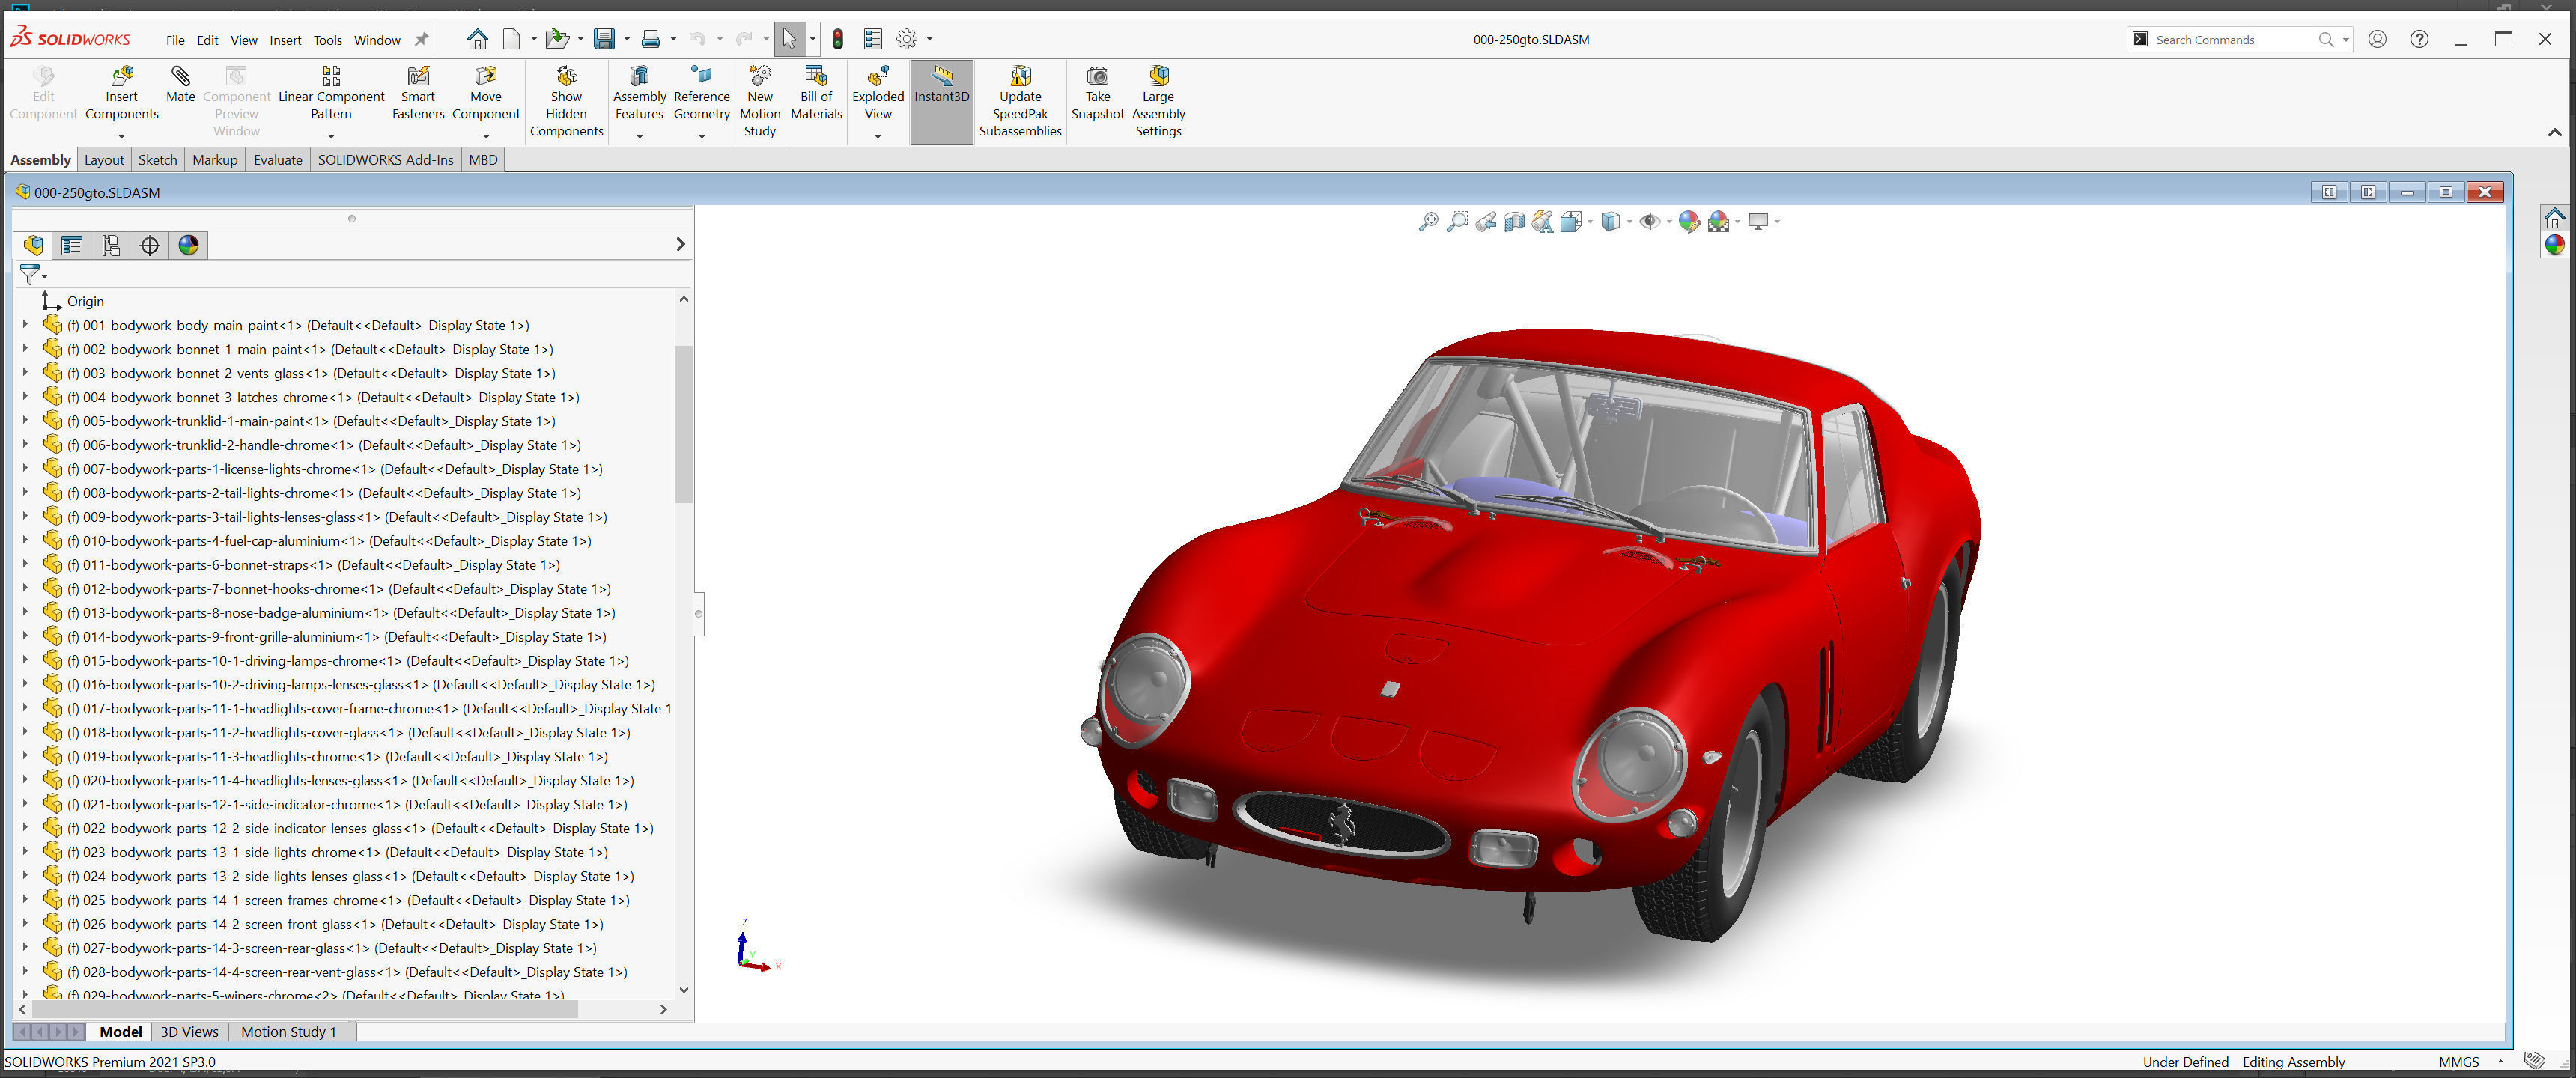Toggle the Instant3D button
The width and height of the screenshot is (2576, 1078).
tap(941, 102)
